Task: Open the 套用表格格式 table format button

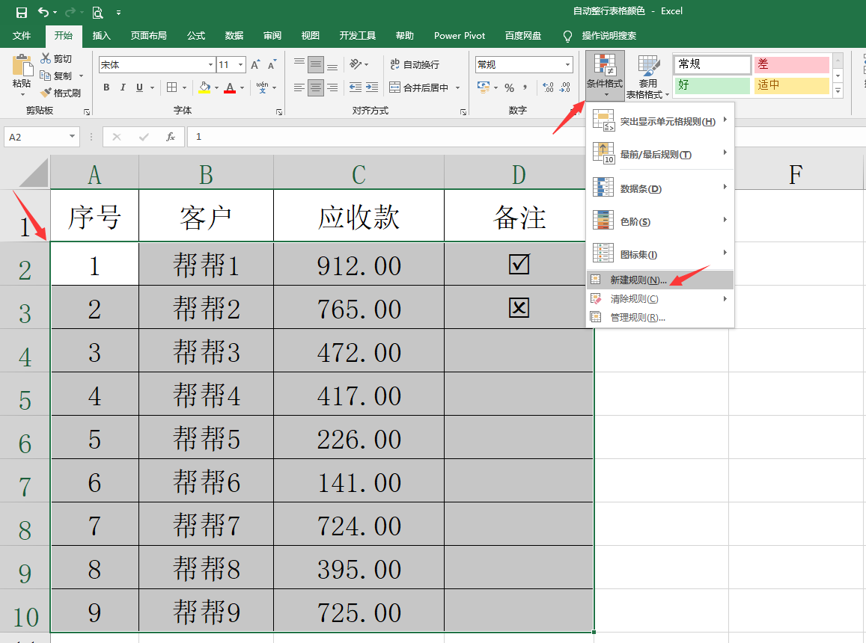Action: [x=648, y=76]
